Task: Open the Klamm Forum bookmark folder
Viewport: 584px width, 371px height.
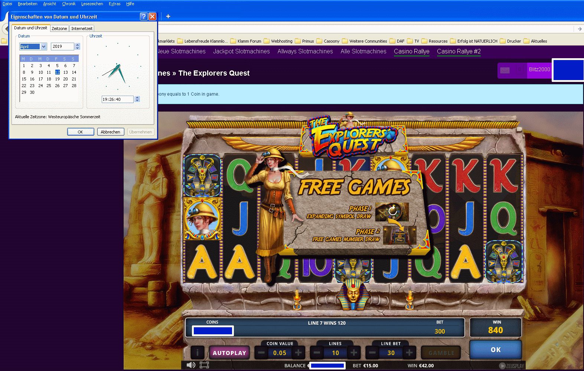Action: (246, 41)
